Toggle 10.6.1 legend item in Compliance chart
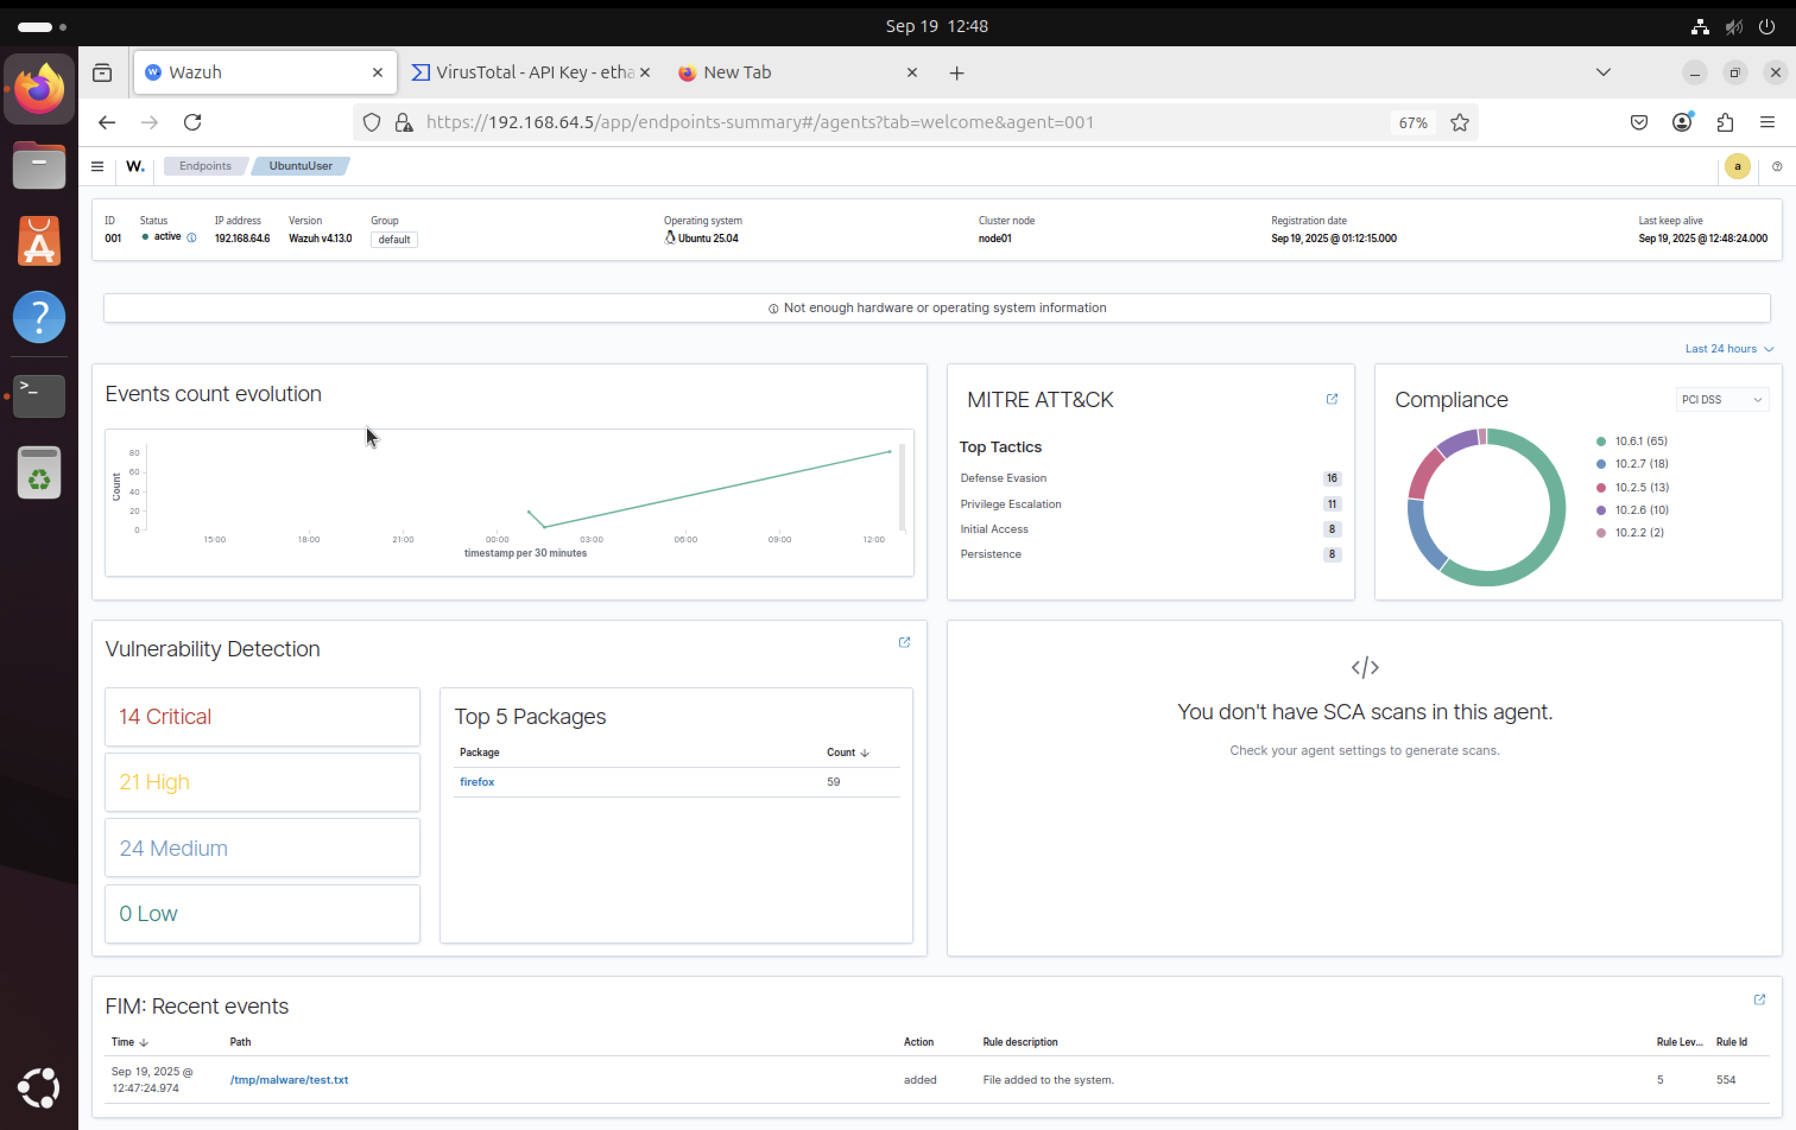Viewport: 1796px width, 1130px height. coord(1640,442)
